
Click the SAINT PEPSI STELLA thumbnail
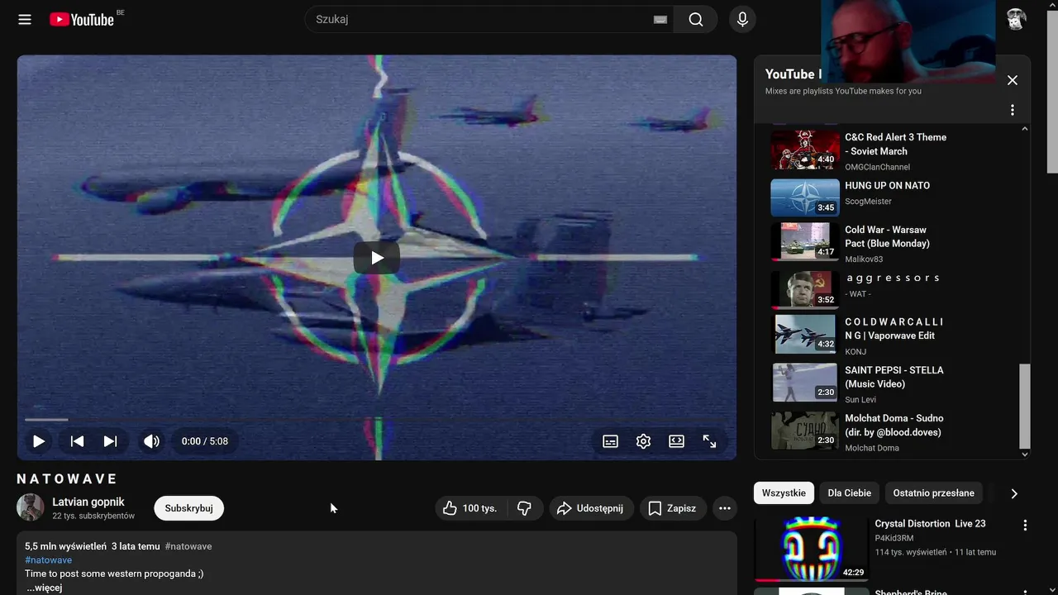[805, 383]
